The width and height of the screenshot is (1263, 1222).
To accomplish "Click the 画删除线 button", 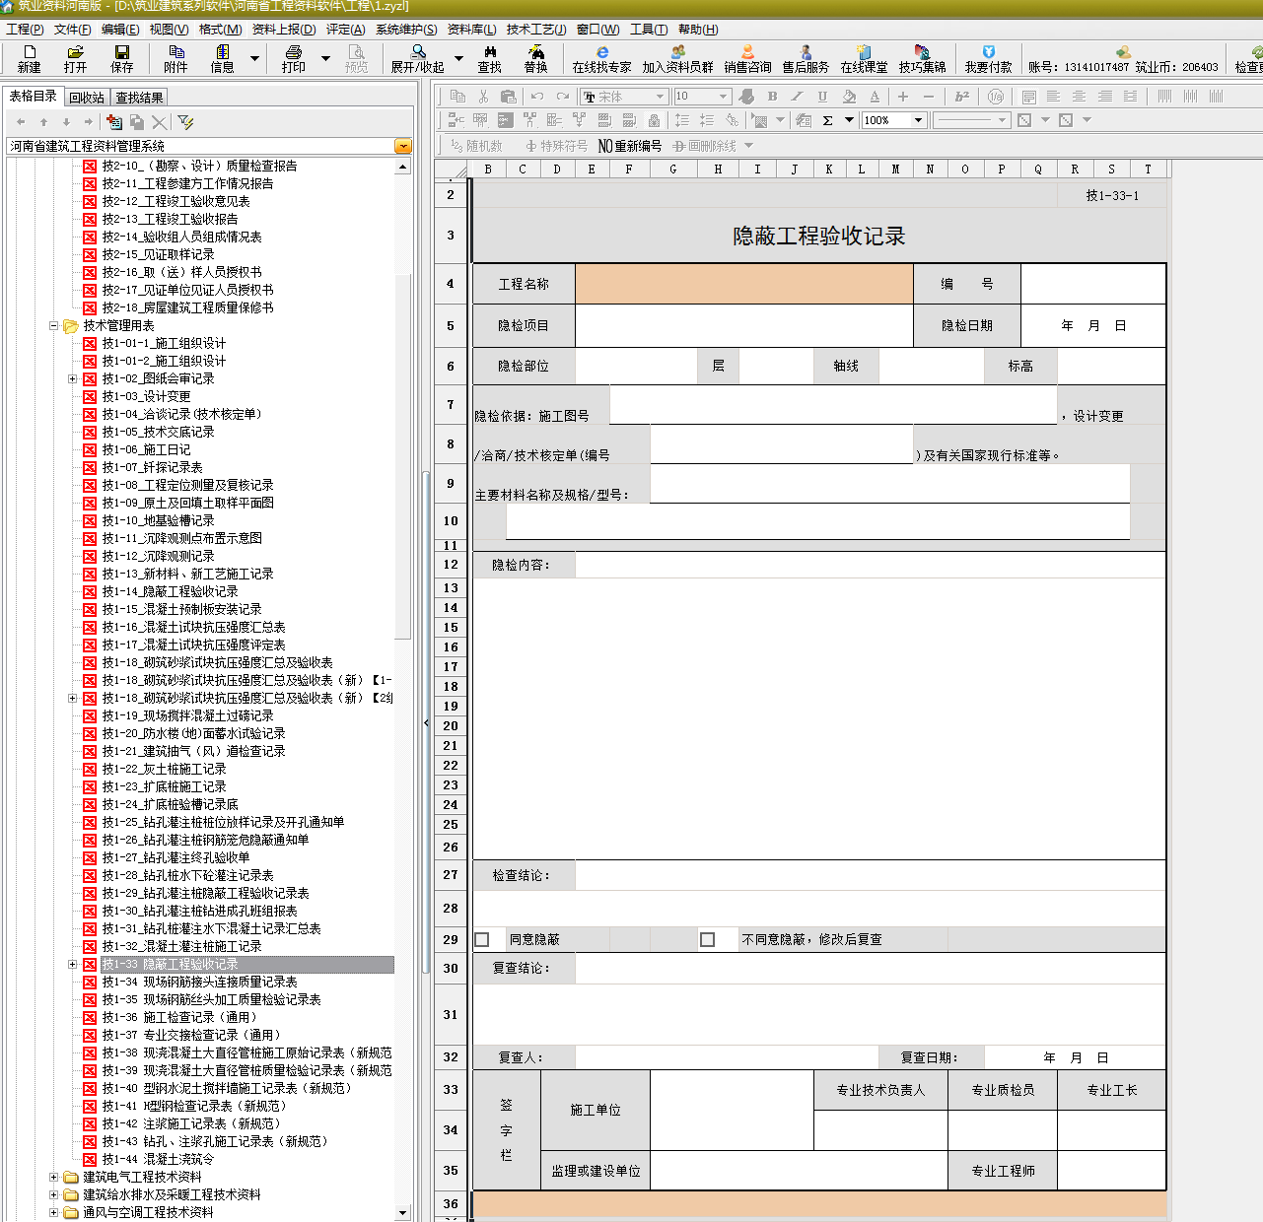I will tap(705, 146).
